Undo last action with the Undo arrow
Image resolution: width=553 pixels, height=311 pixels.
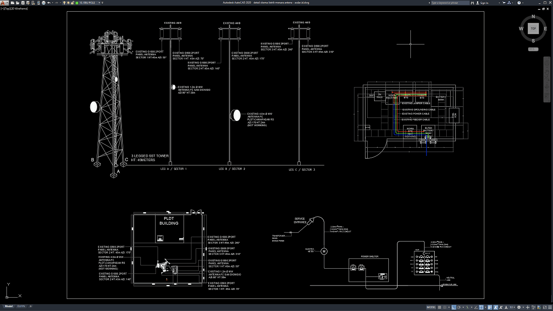pyautogui.click(x=48, y=3)
